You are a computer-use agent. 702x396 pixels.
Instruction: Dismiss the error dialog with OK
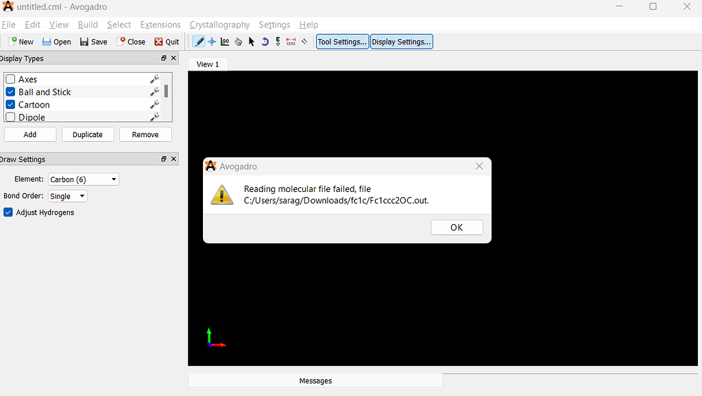coord(457,227)
